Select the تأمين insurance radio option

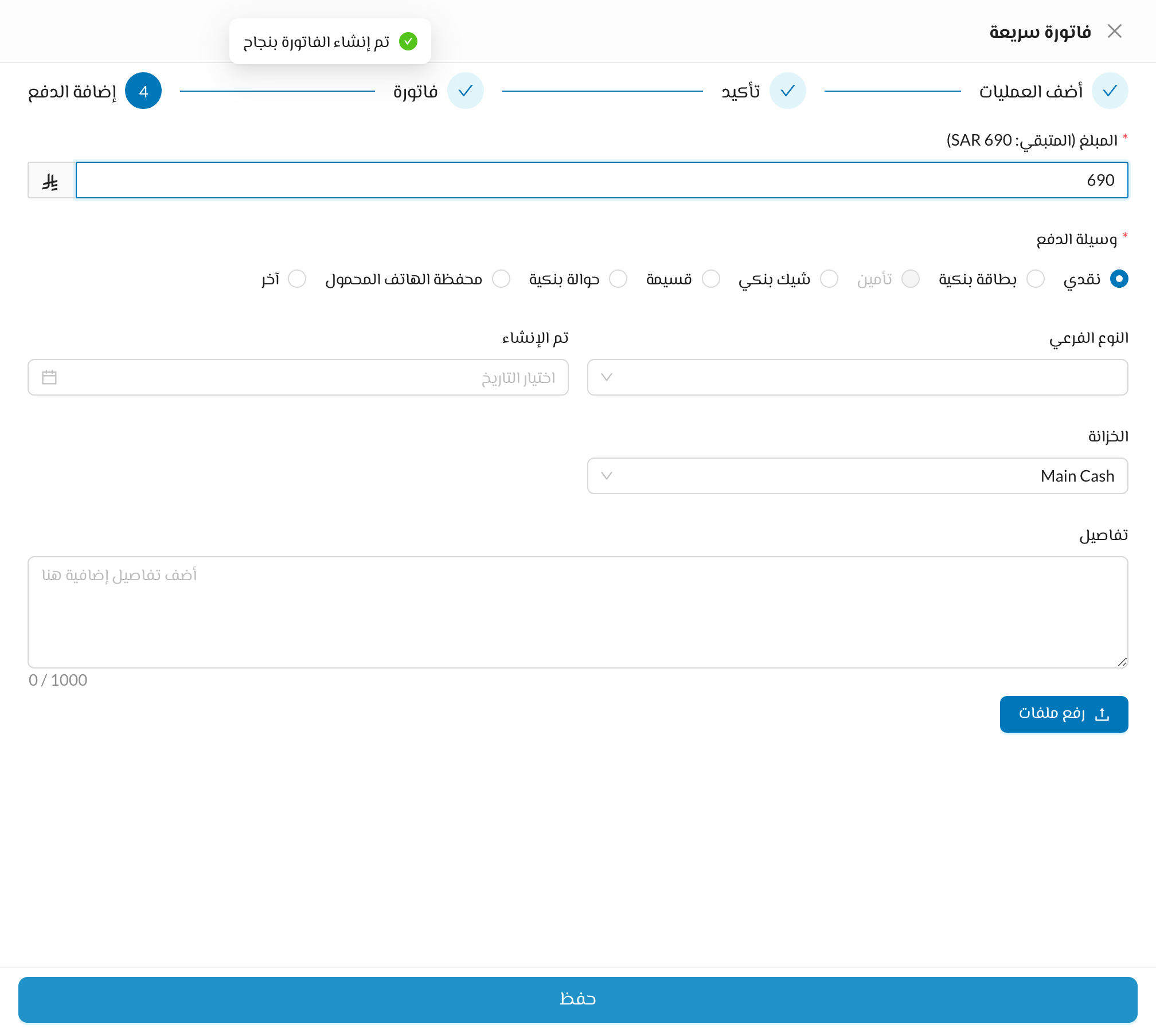[910, 279]
